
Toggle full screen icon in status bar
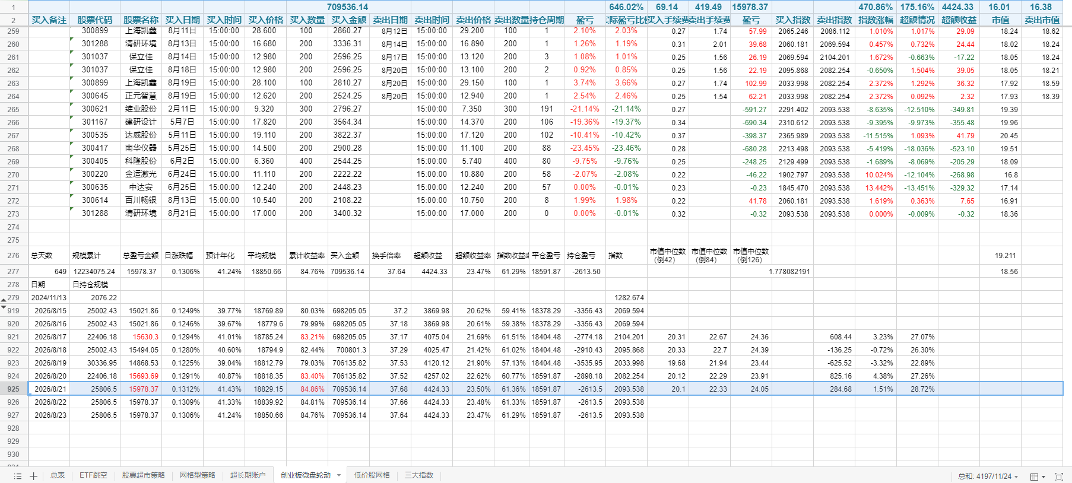click(1058, 476)
